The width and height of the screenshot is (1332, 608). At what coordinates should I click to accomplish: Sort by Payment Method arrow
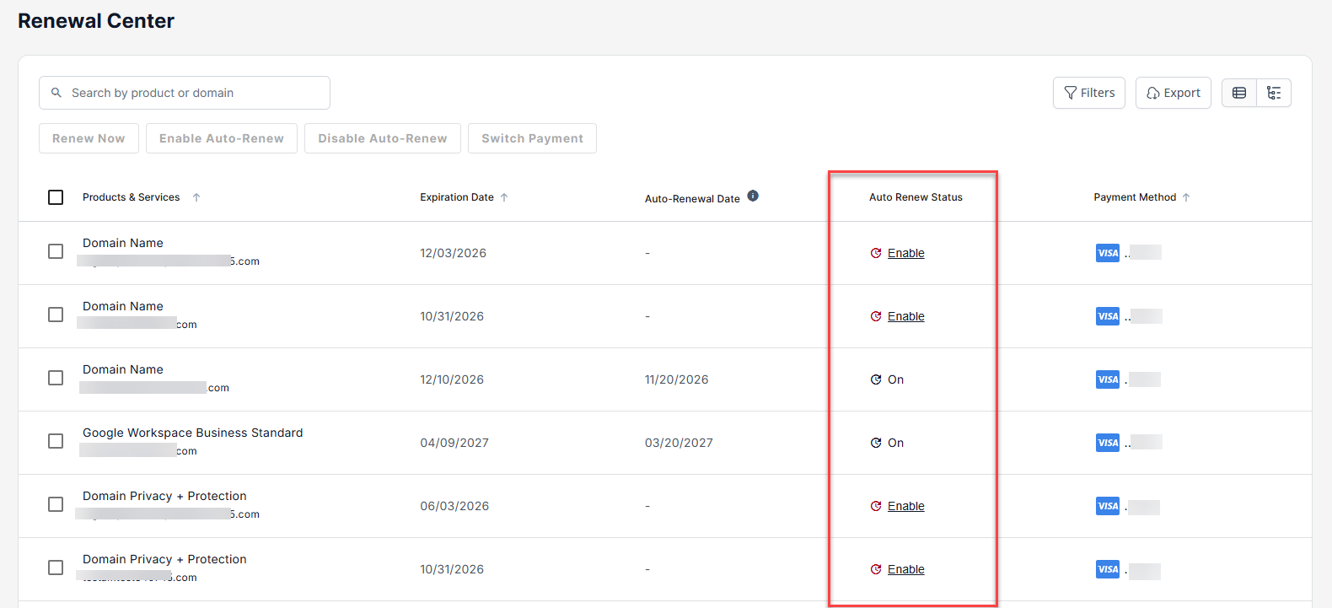click(x=1186, y=197)
